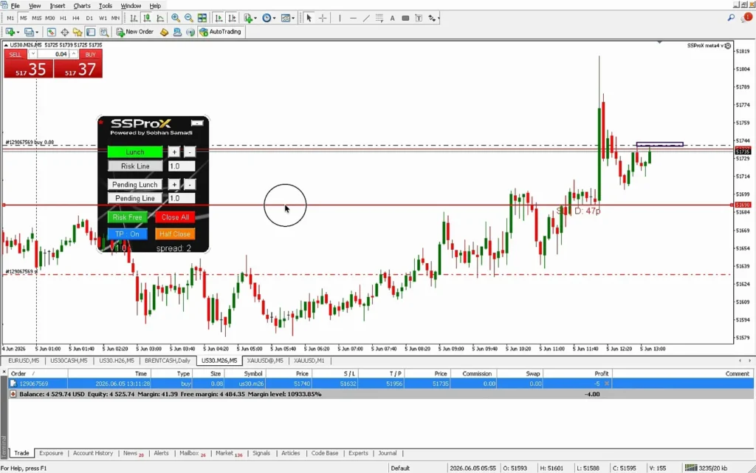Image resolution: width=756 pixels, height=473 pixels.
Task: Click the green Risk Free button
Action: pos(127,217)
